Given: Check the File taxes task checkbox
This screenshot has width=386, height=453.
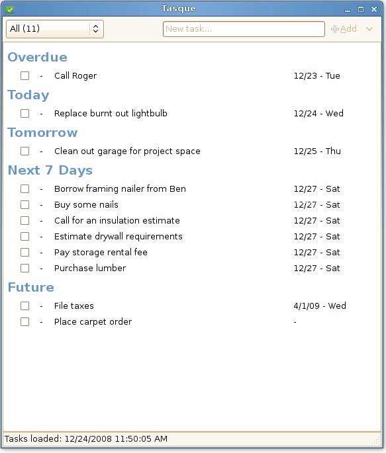Looking at the screenshot, I should tap(25, 306).
